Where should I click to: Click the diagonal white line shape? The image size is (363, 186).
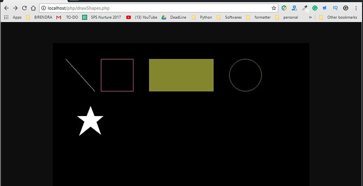tap(80, 75)
